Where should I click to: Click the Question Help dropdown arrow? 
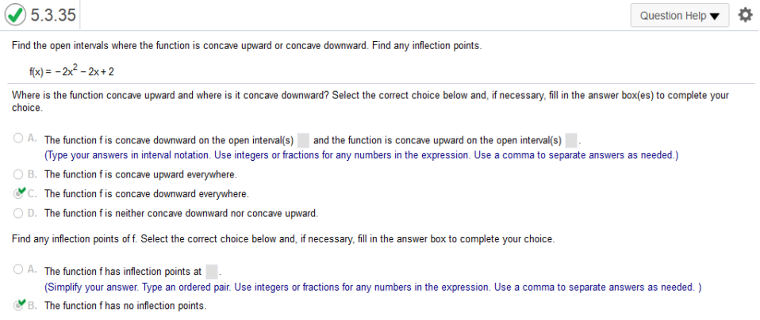pyautogui.click(x=715, y=16)
